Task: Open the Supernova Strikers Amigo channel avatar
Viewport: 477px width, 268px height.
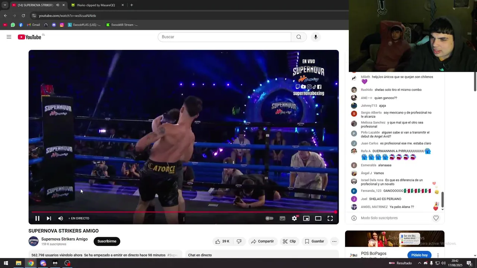Action: (x=34, y=241)
